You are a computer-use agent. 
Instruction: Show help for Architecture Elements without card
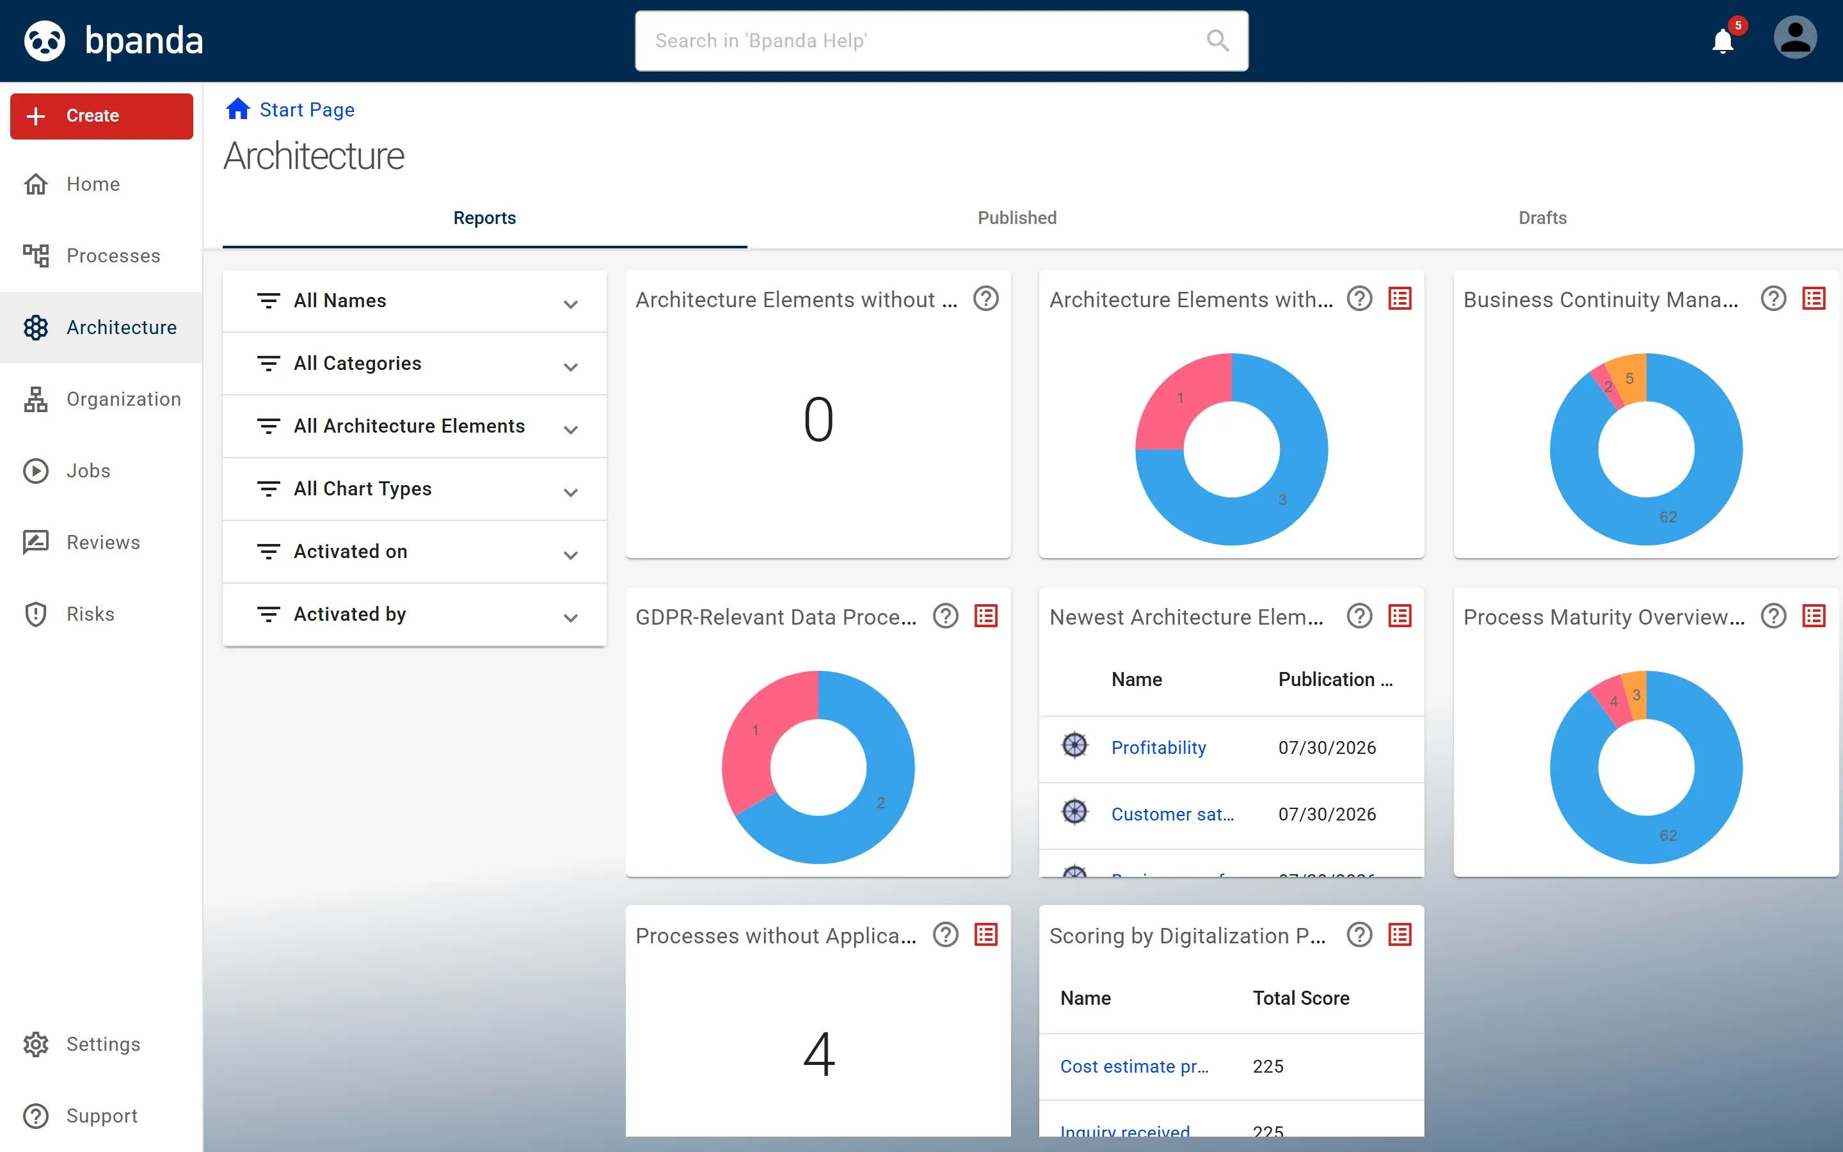[985, 299]
